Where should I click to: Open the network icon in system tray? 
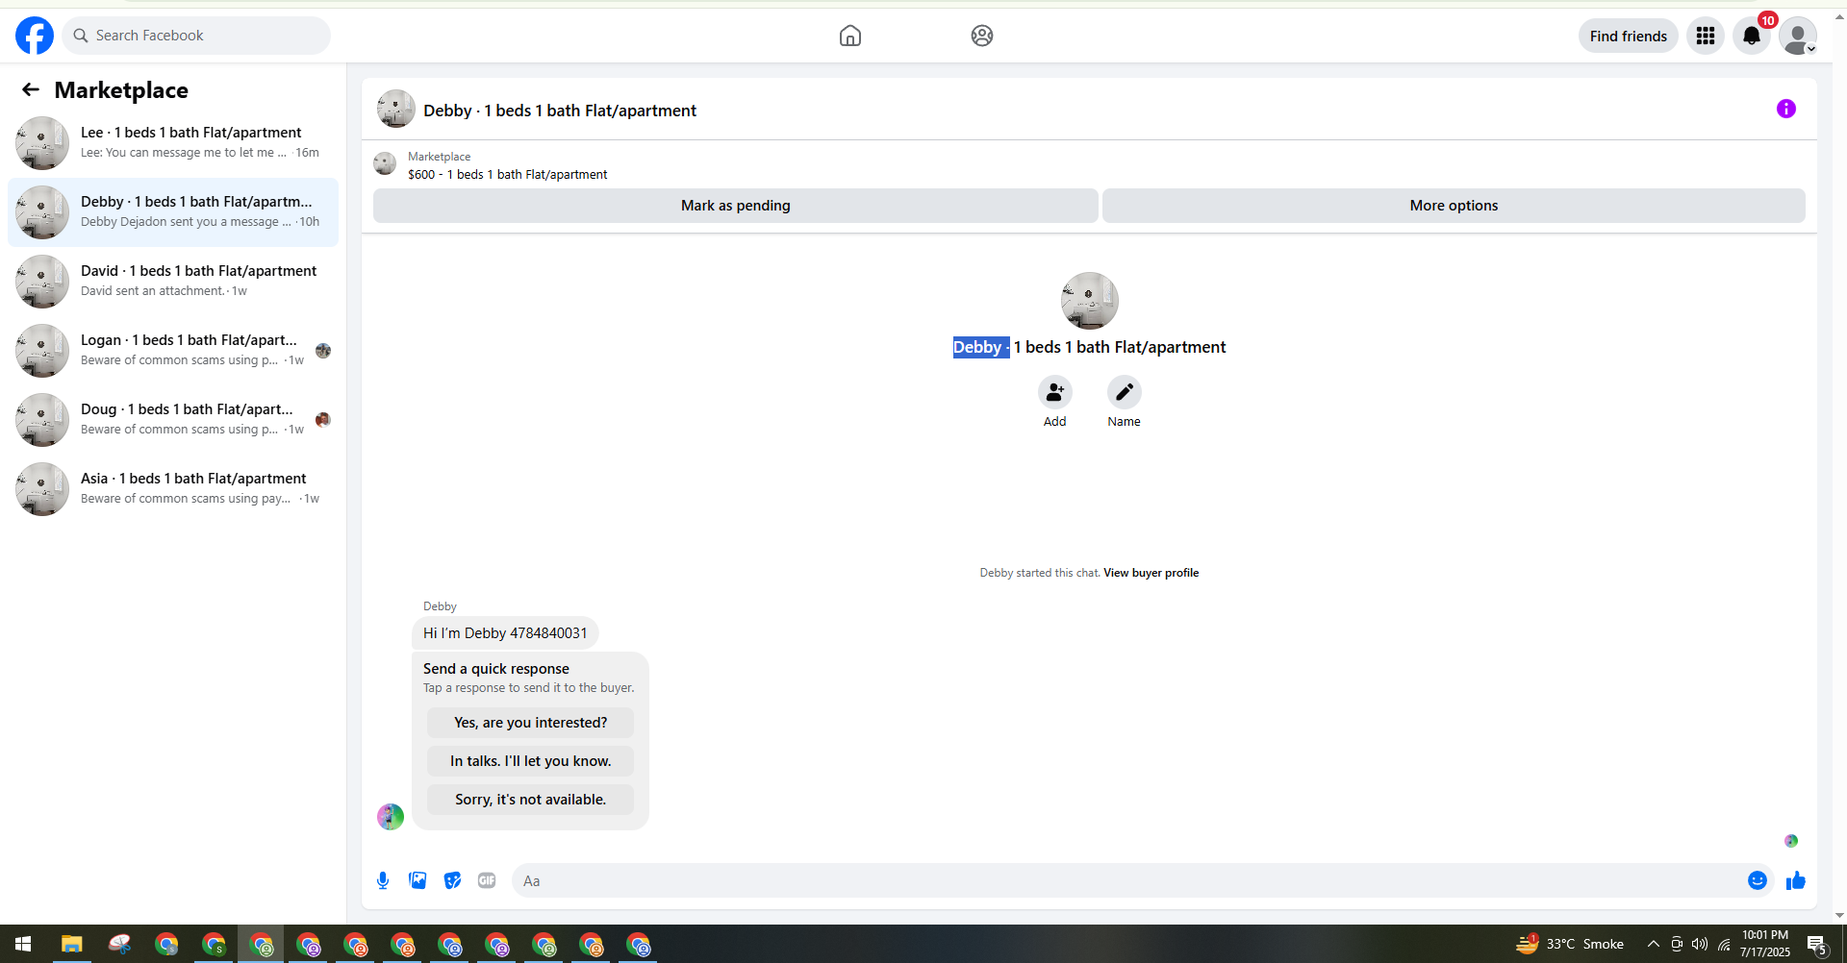pyautogui.click(x=1724, y=944)
